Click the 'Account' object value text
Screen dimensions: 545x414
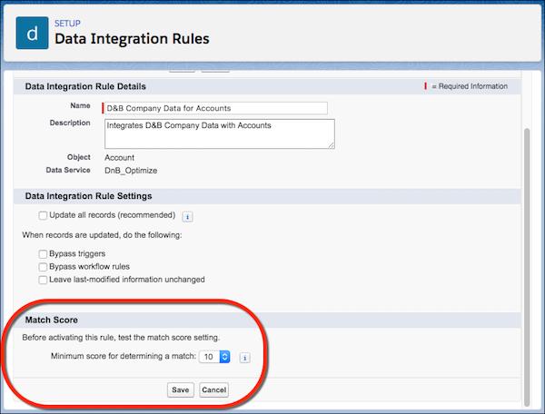click(120, 158)
